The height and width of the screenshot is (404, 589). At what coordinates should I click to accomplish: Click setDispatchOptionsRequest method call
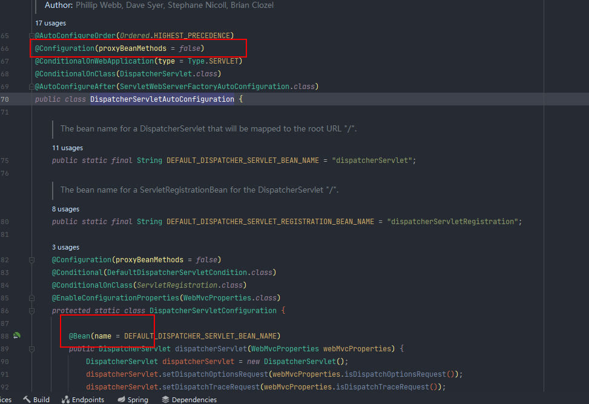tap(216, 374)
